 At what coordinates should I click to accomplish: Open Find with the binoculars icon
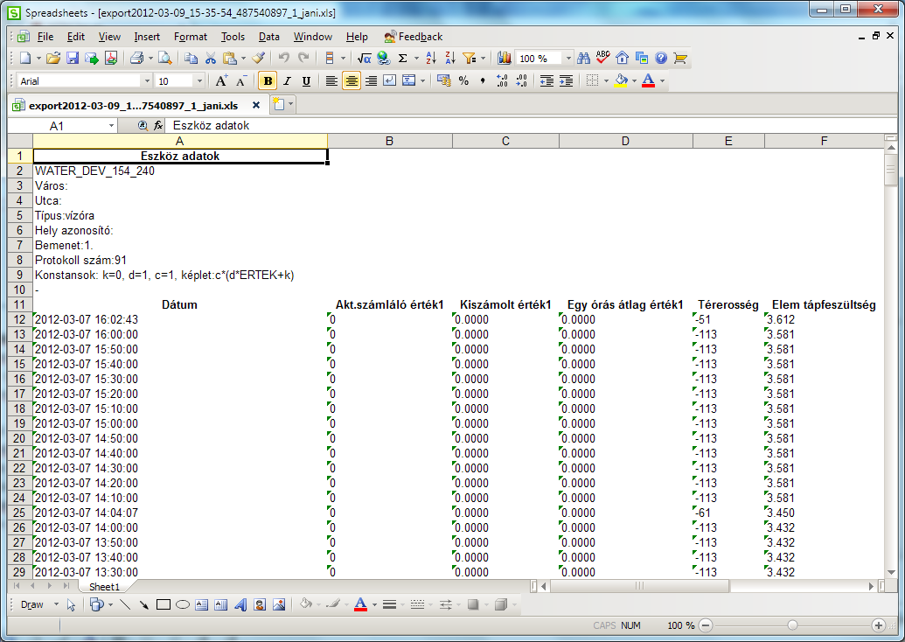583,58
